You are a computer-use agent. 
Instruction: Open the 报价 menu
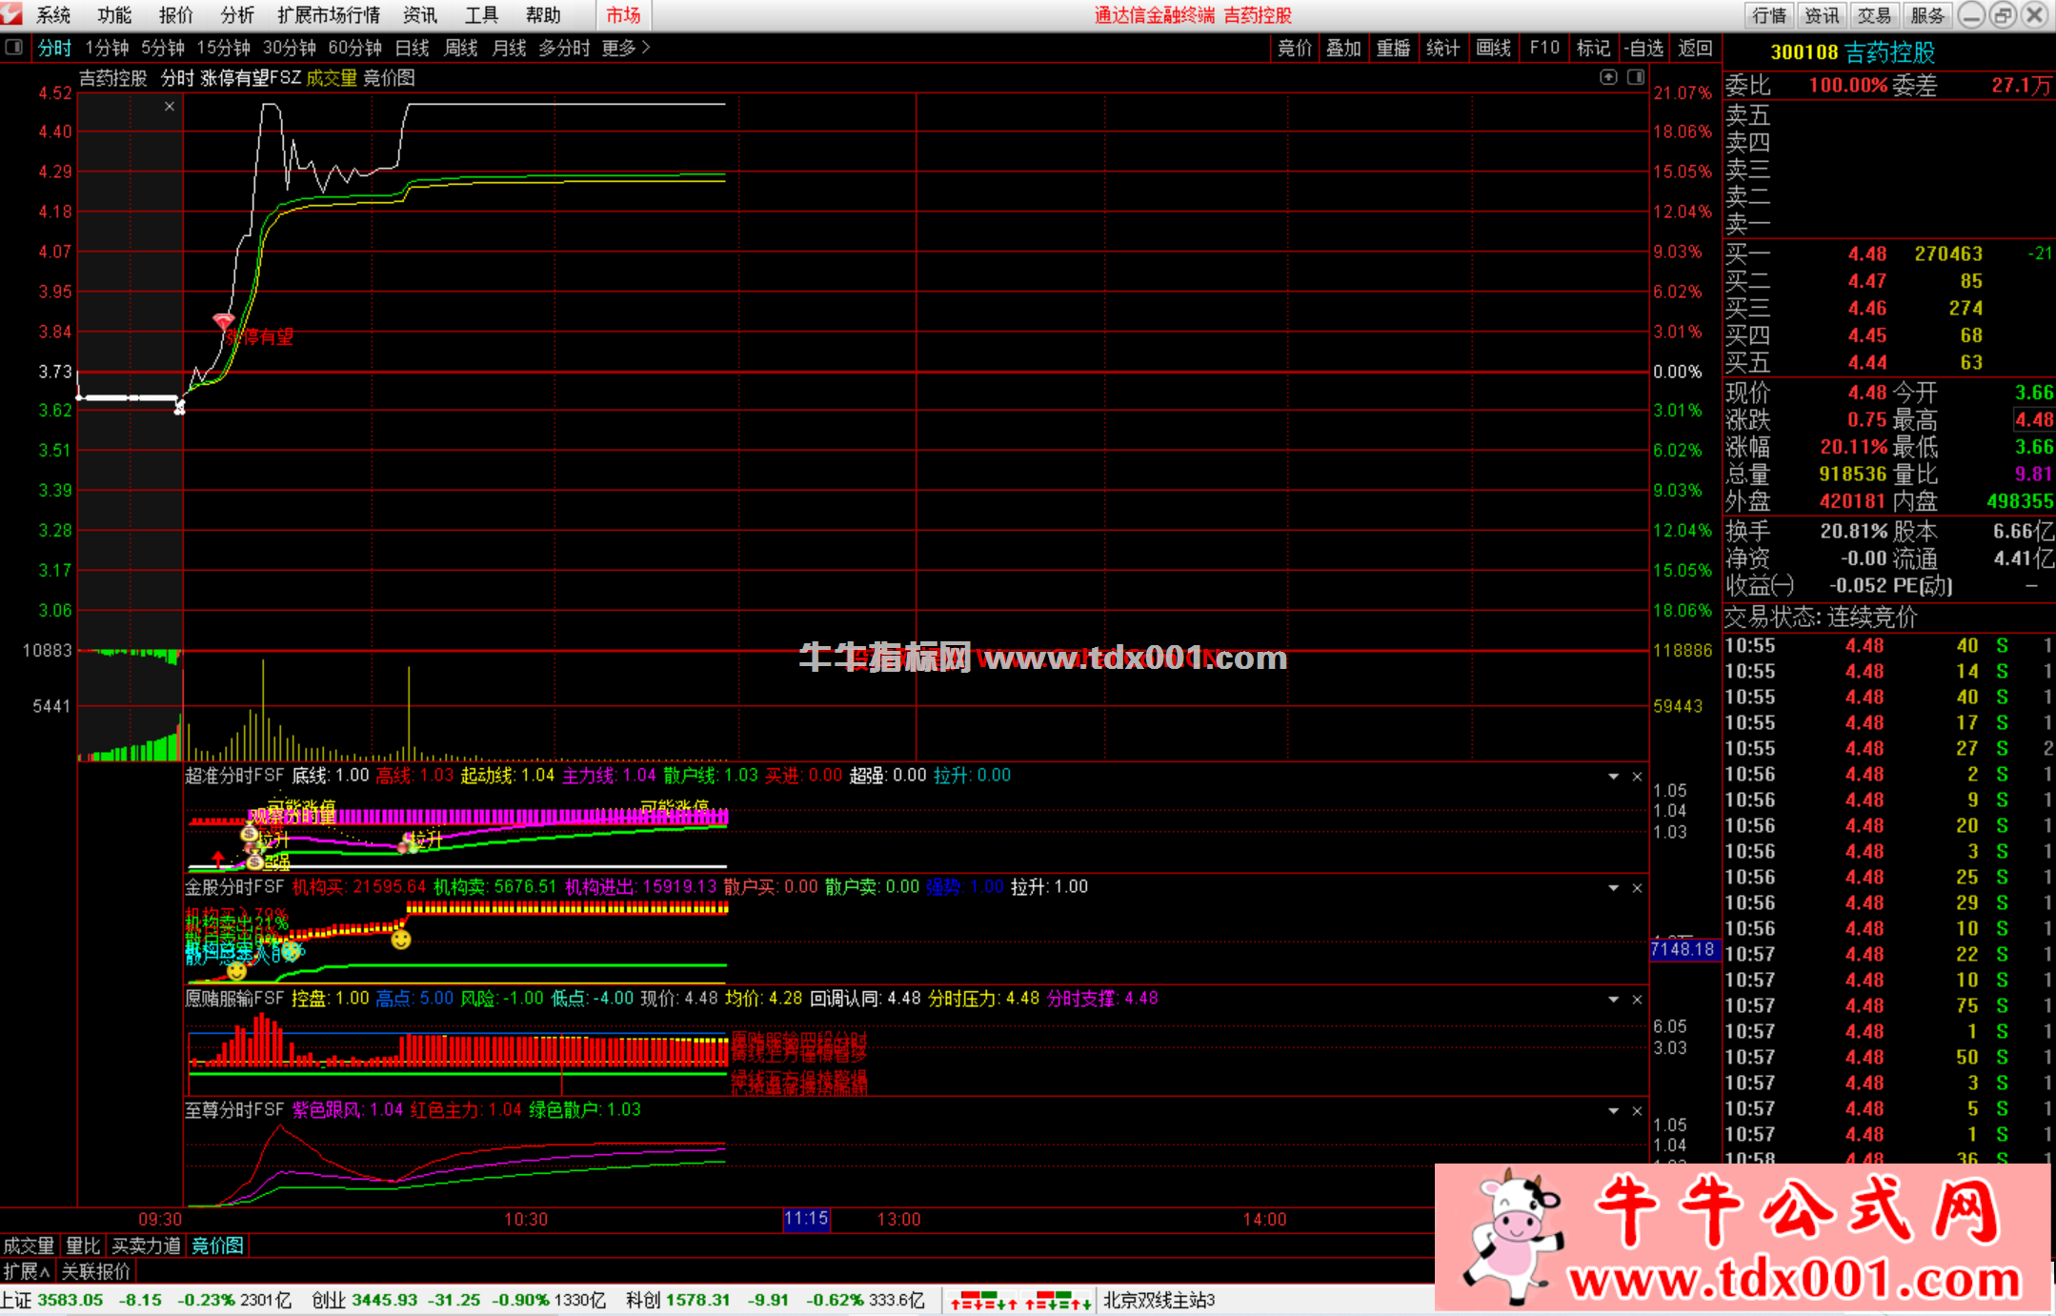pos(175,14)
